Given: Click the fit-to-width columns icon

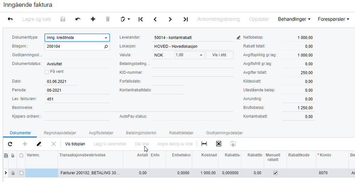Looking at the screenshot, I should [x=204, y=144].
